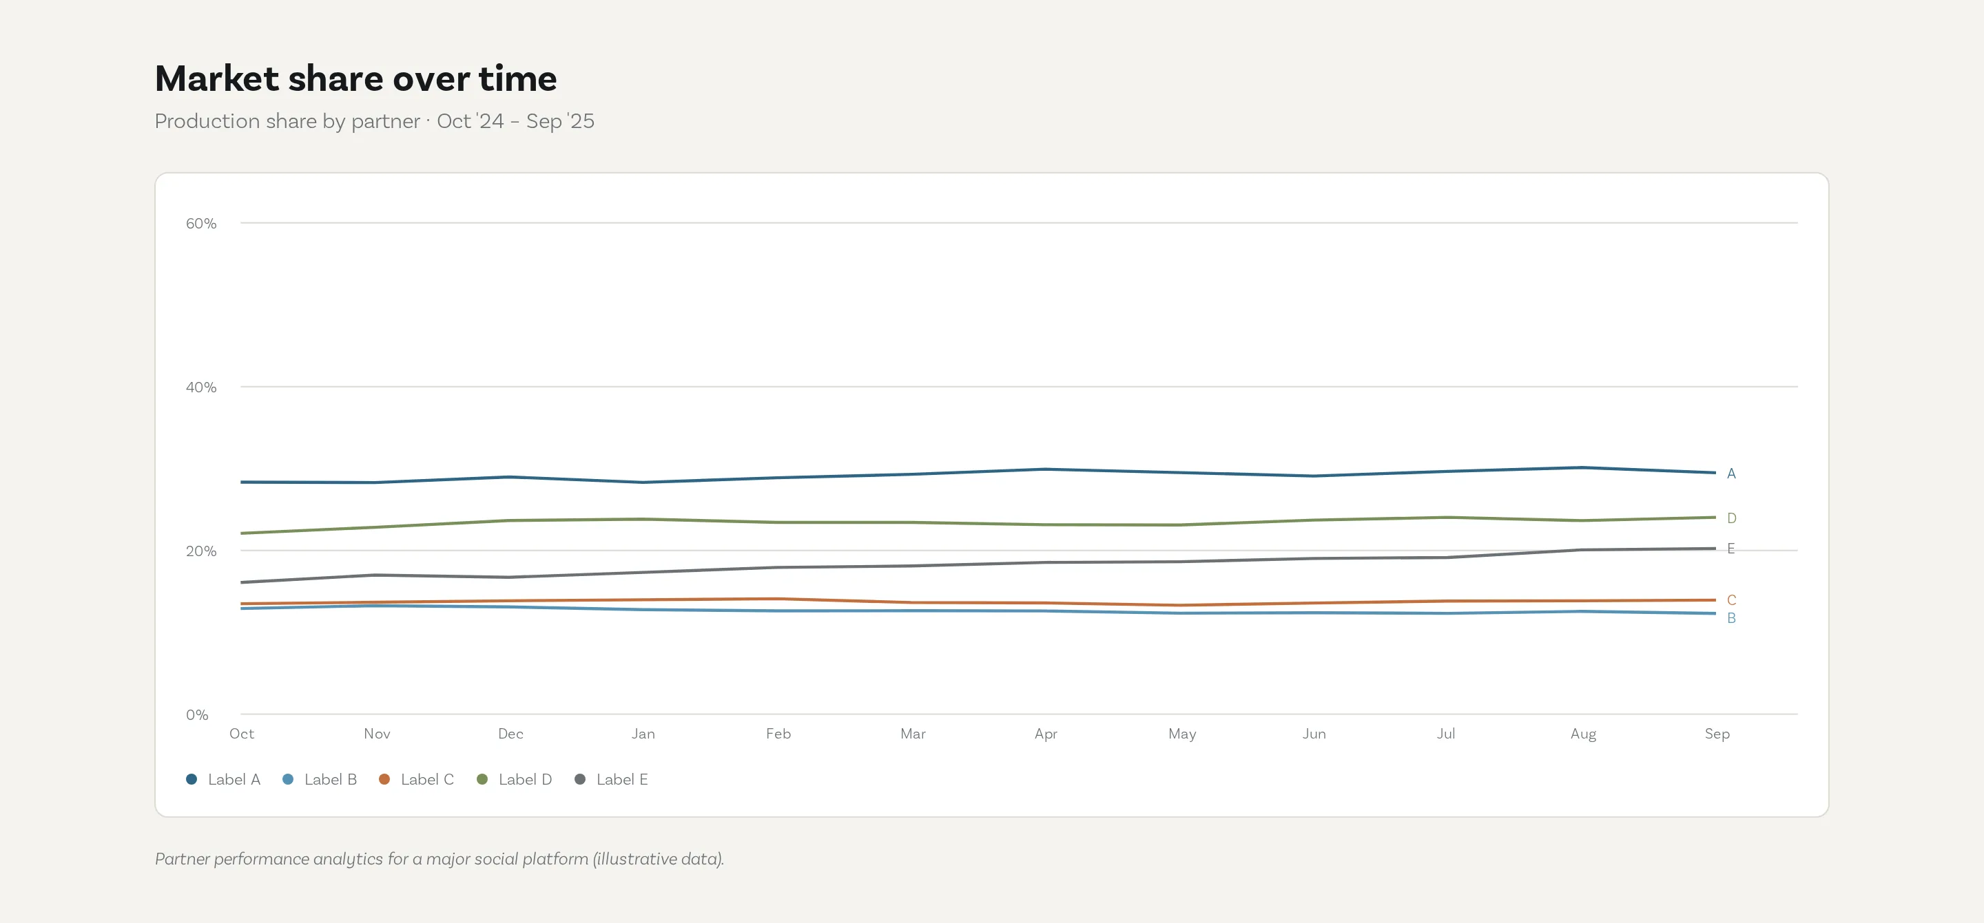Click the 'D' end-of-line series label
Image resolution: width=1984 pixels, height=923 pixels.
tap(1731, 518)
